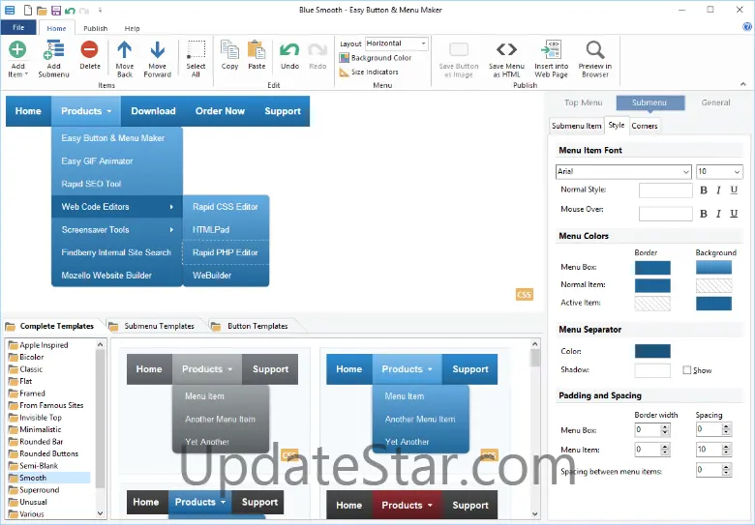The image size is (755, 525).
Task: Toggle Underline for Normal Style
Action: click(734, 190)
